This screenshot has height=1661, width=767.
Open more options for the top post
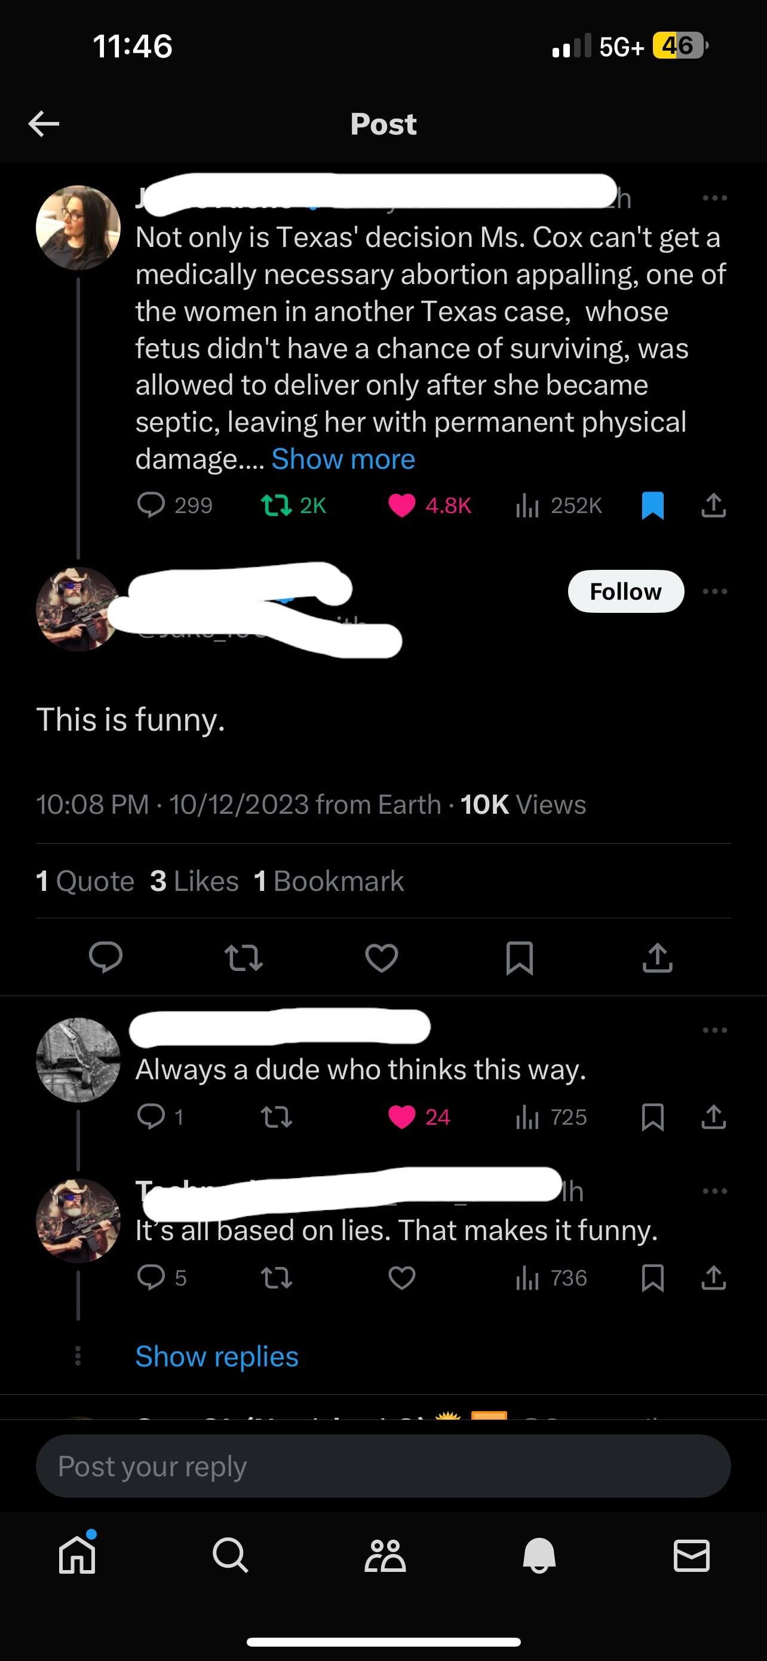[x=715, y=198]
